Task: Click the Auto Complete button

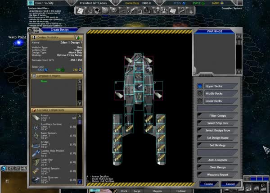Action: pos(217,160)
